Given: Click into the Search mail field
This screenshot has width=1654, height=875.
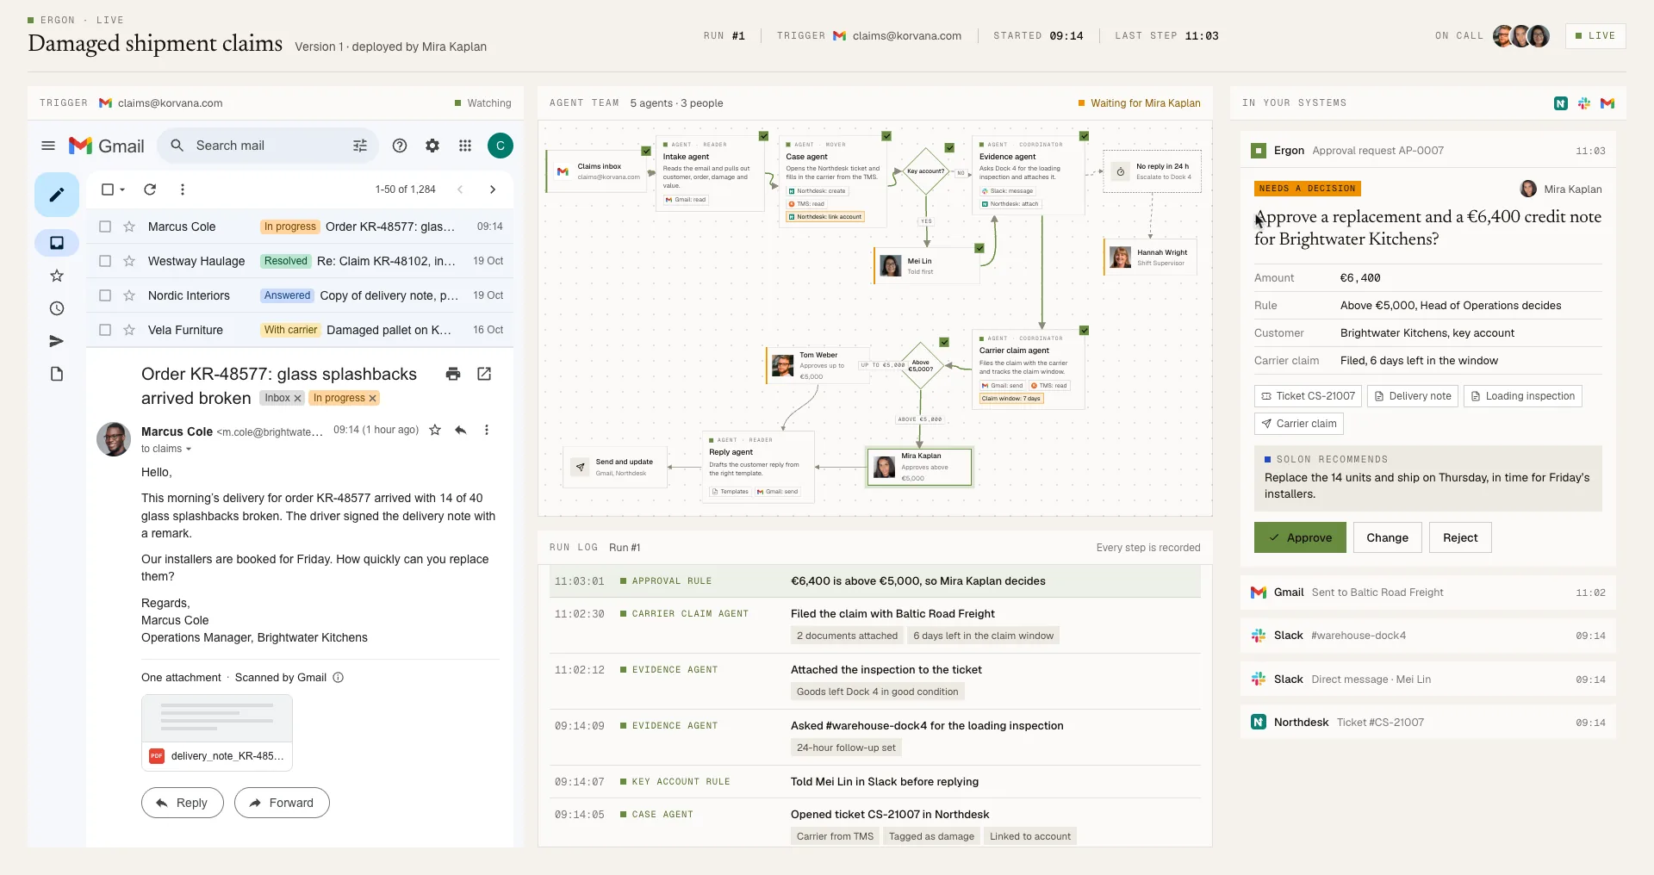Looking at the screenshot, I should click(x=267, y=146).
